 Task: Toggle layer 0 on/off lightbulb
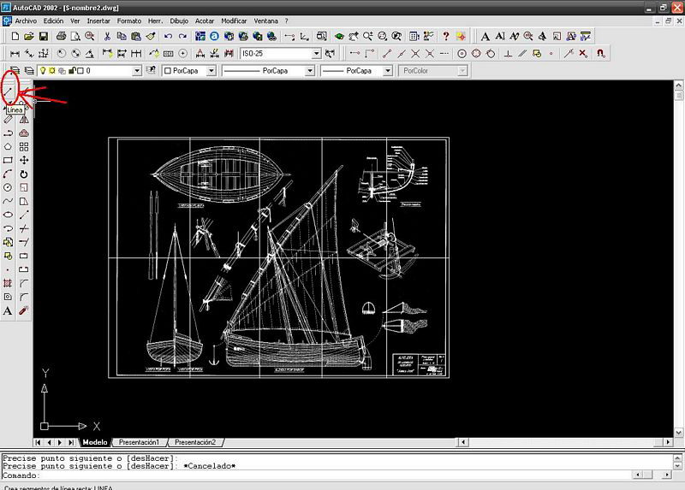43,71
